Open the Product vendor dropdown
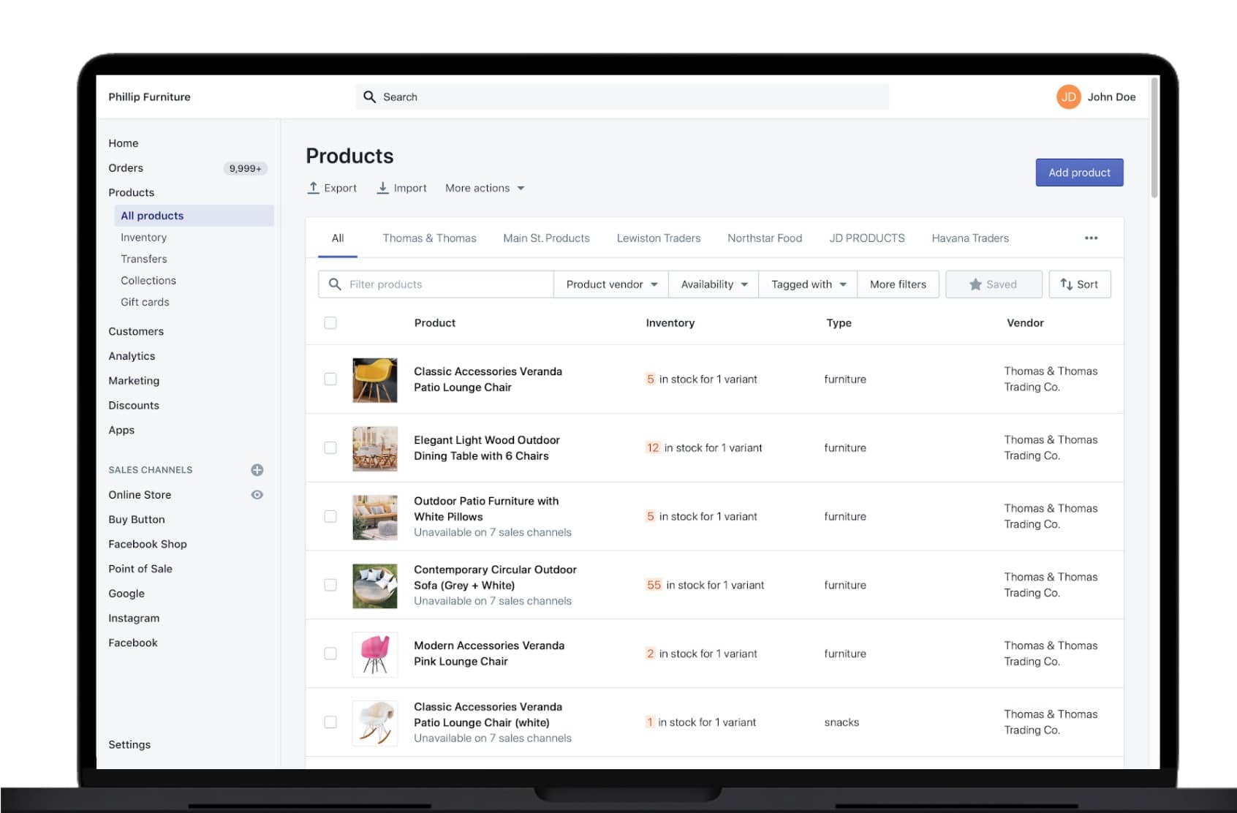The image size is (1237, 813). click(610, 284)
